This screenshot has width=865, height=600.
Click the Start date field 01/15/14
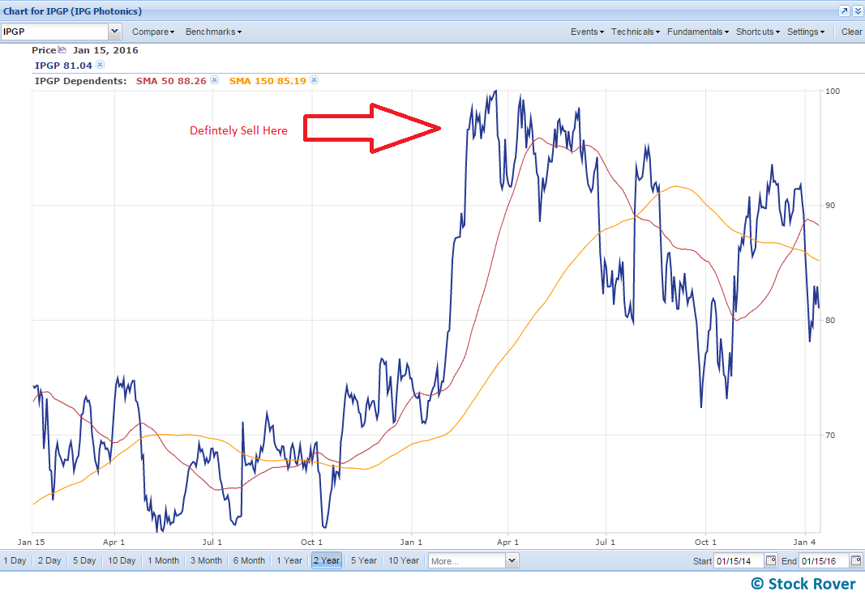pyautogui.click(x=739, y=561)
